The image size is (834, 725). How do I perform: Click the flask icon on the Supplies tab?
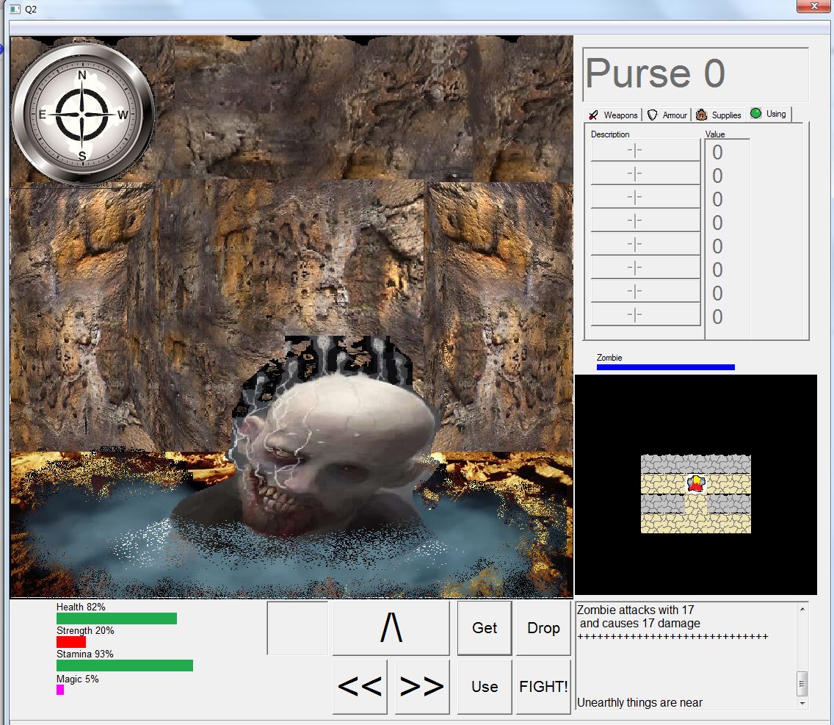(x=703, y=115)
